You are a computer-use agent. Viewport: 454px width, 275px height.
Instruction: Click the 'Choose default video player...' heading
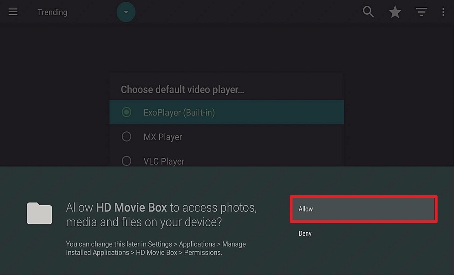[x=183, y=90]
